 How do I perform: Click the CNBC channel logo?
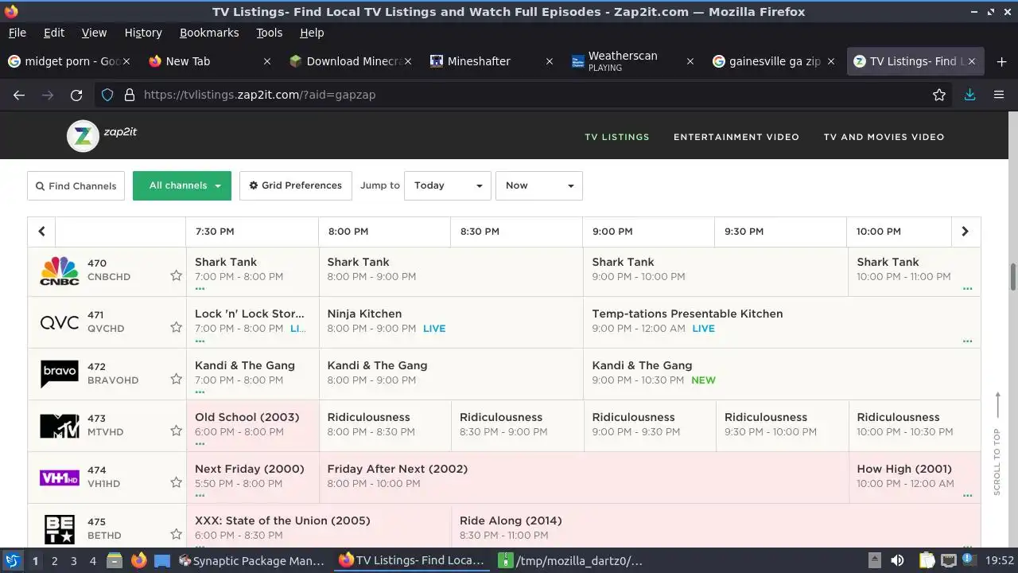(x=60, y=271)
